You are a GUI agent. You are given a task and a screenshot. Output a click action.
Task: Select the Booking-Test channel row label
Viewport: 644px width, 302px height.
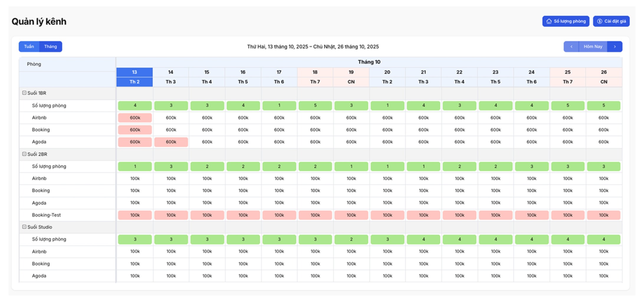(x=46, y=215)
